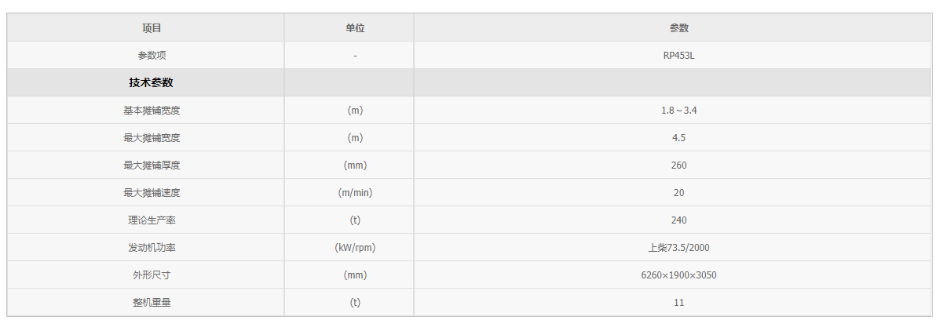Select the 最大摊铺厚度 row label

pyautogui.click(x=152, y=165)
